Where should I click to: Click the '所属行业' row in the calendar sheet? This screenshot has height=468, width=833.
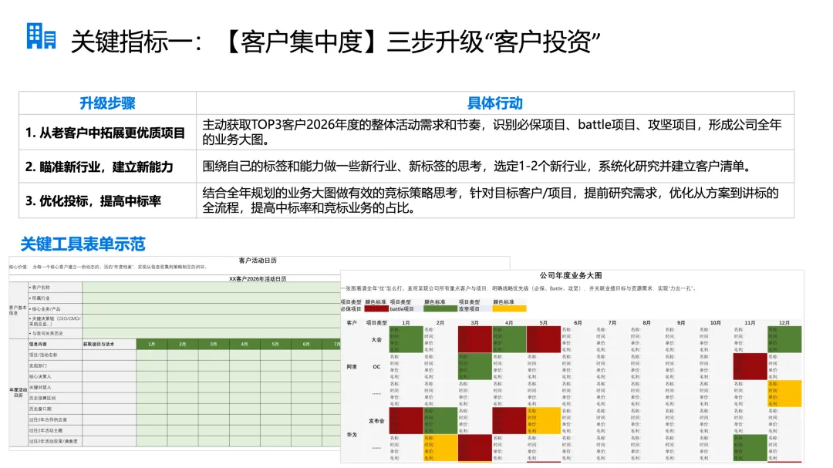coord(184,298)
